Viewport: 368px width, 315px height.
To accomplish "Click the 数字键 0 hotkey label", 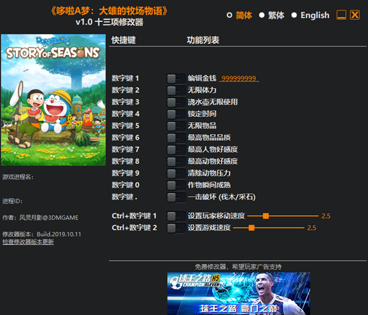I will pos(125,185).
